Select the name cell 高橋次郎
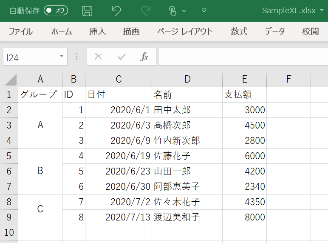The width and height of the screenshot is (328, 243). click(187, 125)
